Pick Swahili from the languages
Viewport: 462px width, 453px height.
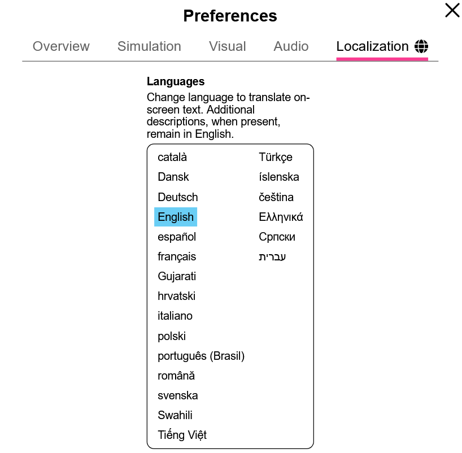pos(175,415)
